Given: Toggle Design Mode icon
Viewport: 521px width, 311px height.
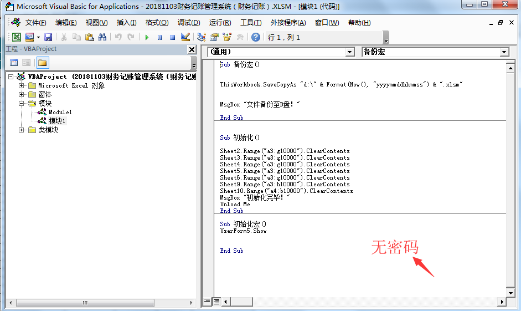Looking at the screenshot, I should [x=185, y=37].
